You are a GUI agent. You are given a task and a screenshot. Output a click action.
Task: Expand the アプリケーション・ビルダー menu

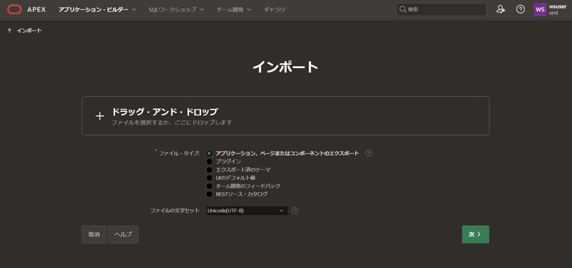pyautogui.click(x=97, y=9)
